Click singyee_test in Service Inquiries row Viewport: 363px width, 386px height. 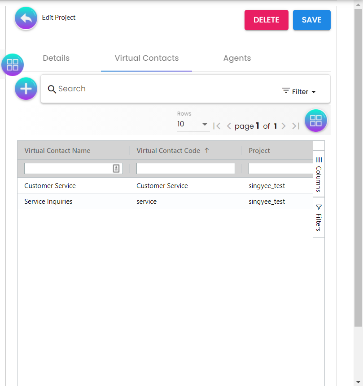tap(267, 202)
